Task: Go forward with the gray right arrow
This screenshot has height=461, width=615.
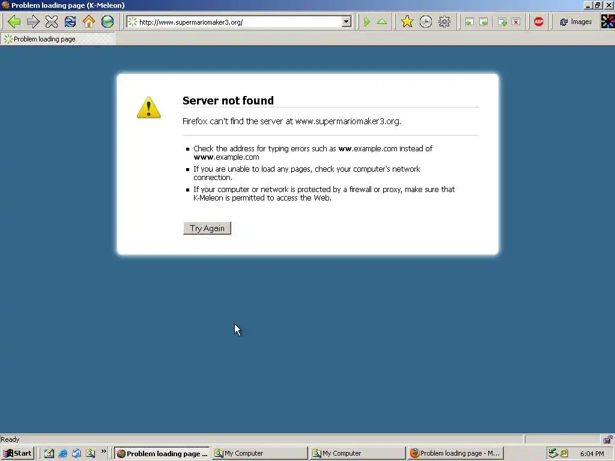Action: pyautogui.click(x=33, y=22)
